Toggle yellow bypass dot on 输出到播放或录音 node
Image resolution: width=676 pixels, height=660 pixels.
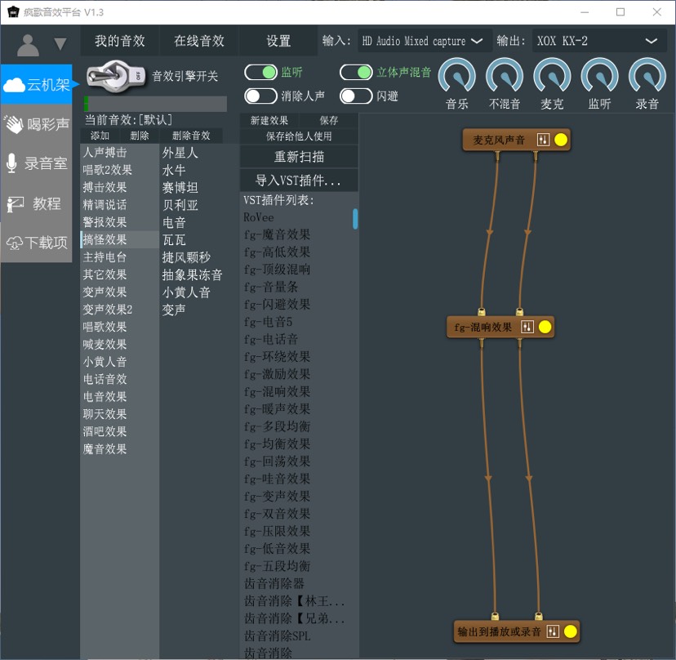(x=571, y=631)
